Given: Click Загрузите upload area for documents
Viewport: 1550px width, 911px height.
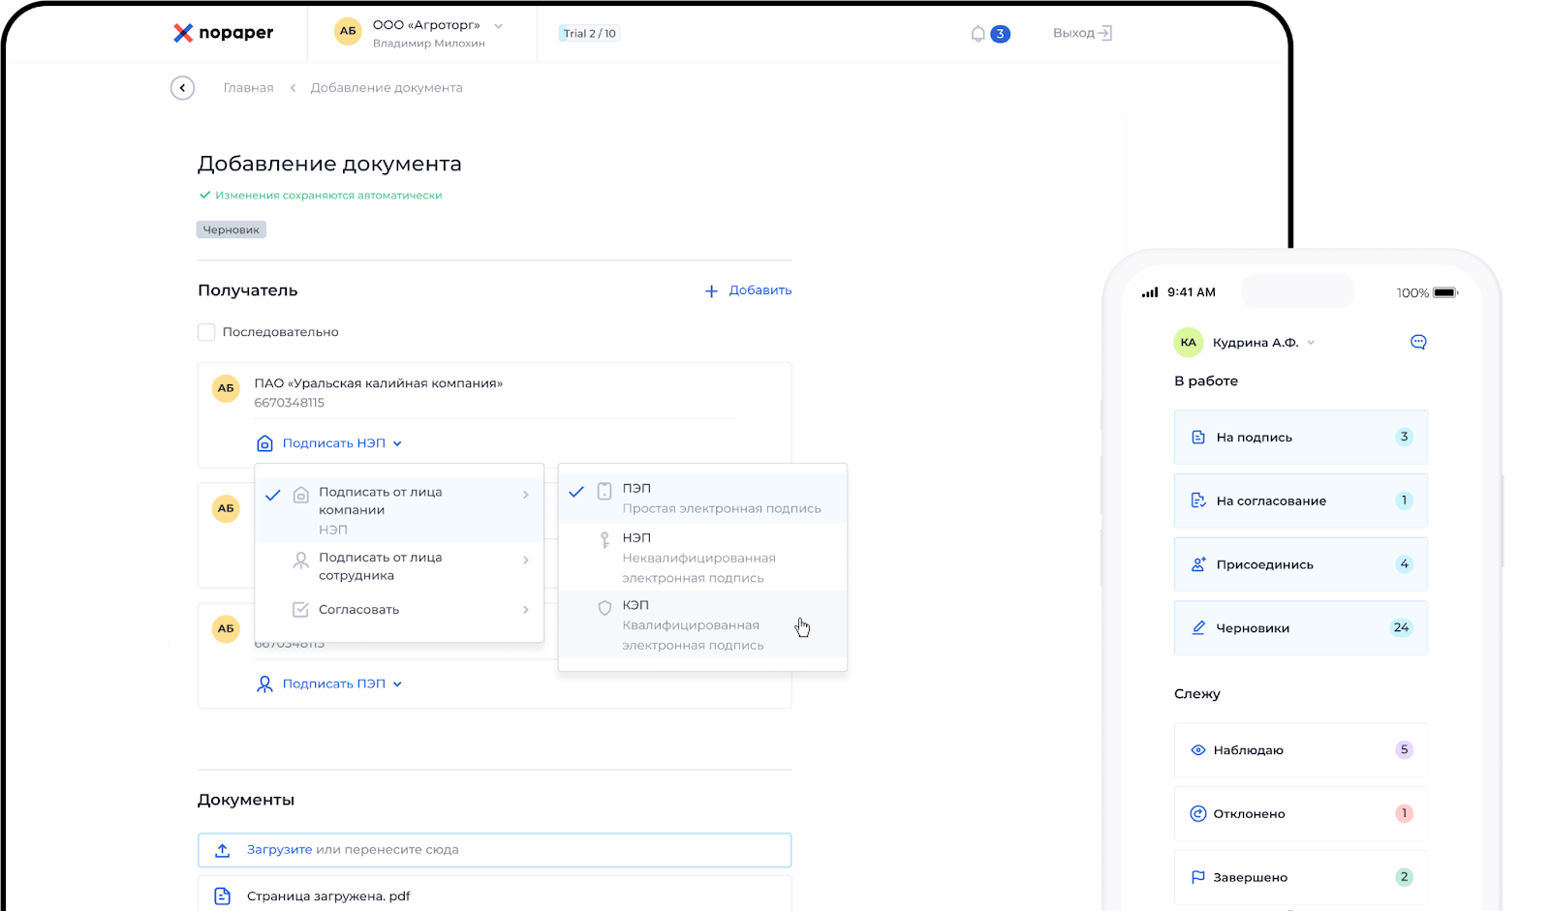Looking at the screenshot, I should (x=495, y=850).
